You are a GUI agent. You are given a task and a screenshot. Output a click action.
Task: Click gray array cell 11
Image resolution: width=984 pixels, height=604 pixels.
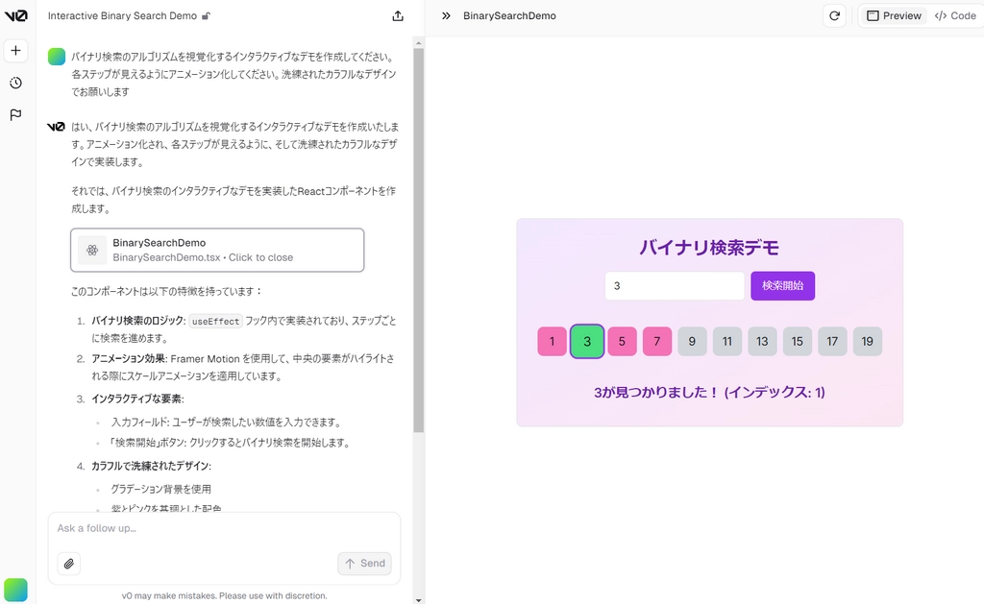tap(727, 341)
